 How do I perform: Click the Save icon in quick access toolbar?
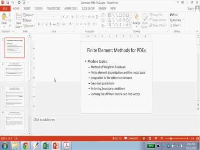tap(7, 2)
